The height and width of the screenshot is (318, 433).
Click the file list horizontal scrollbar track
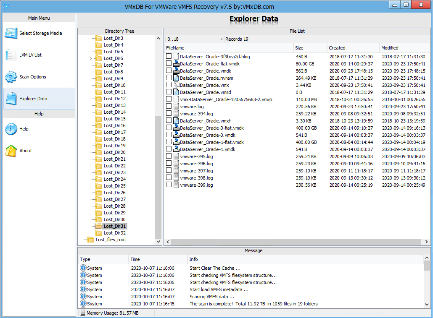pos(296,242)
